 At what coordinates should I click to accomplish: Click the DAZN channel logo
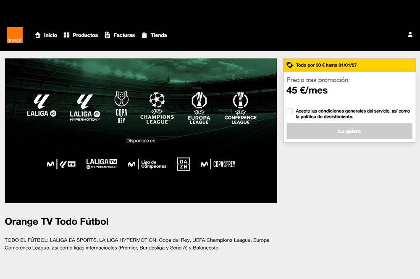[x=184, y=164]
